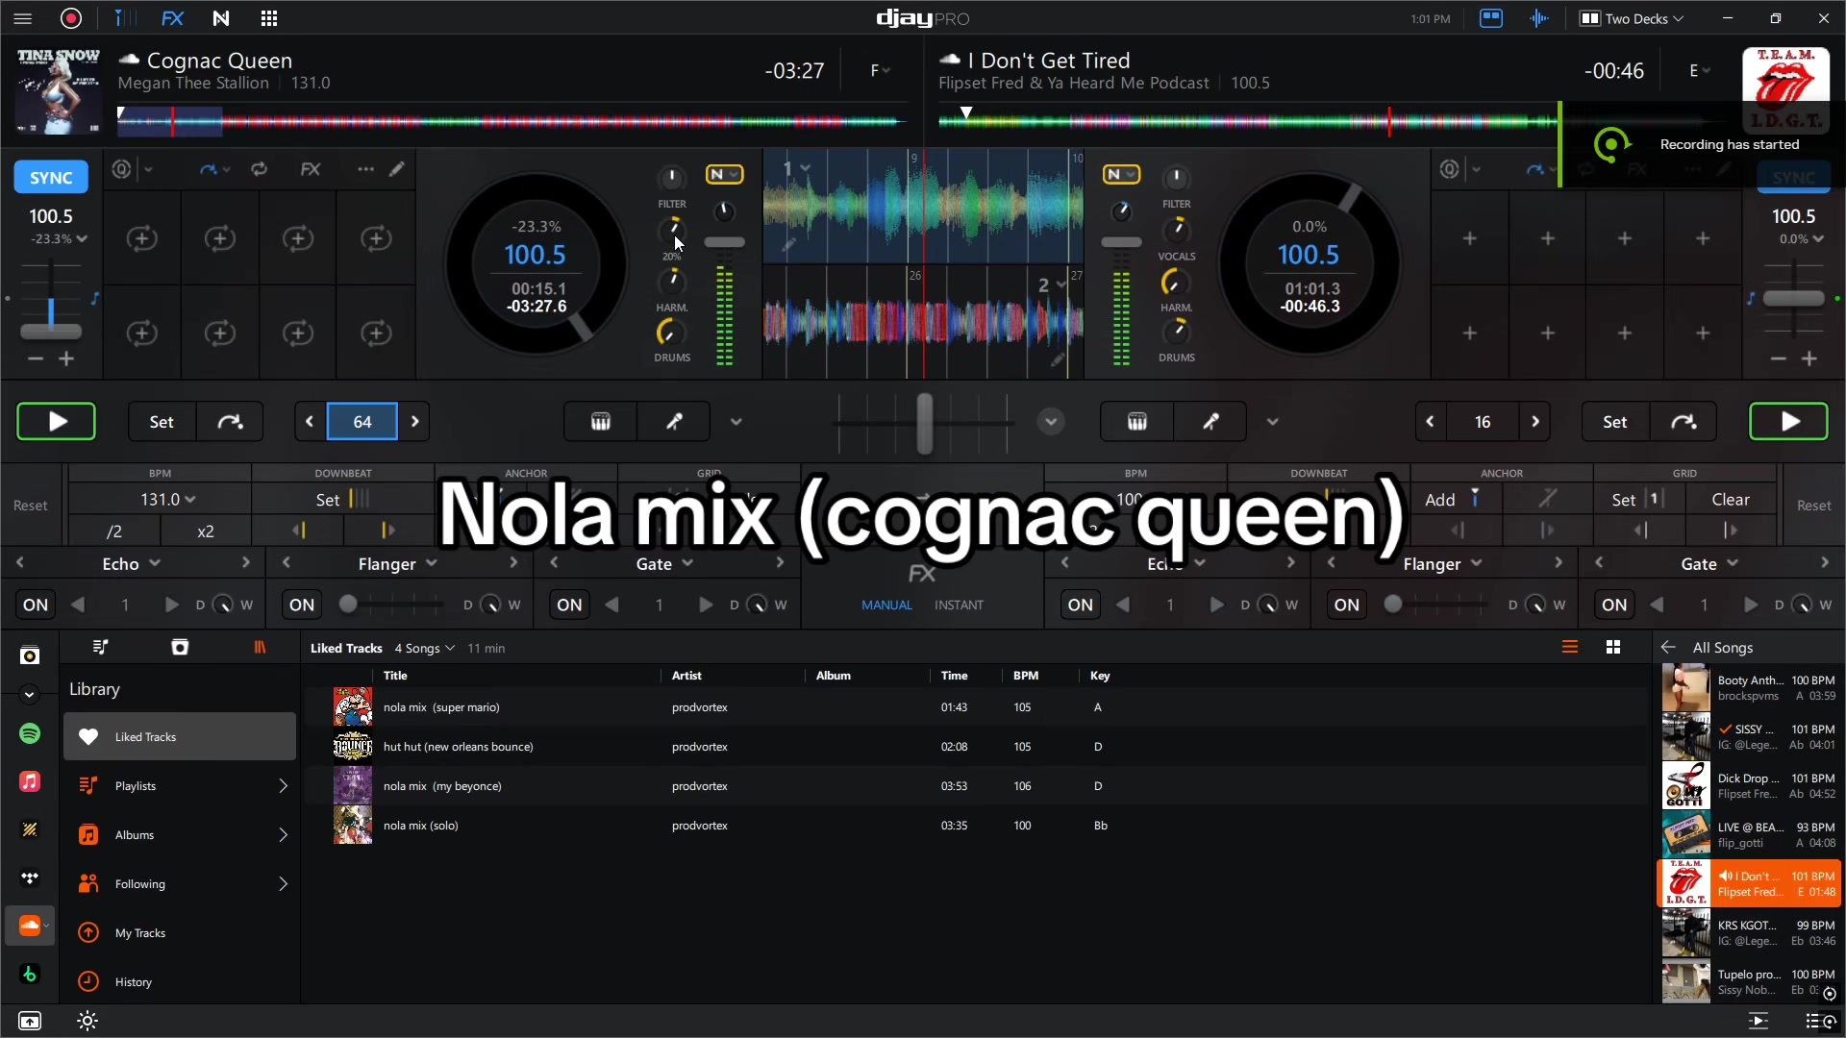This screenshot has height=1038, width=1846.
Task: Open the Apple Music source in sidebar
Action: click(30, 781)
